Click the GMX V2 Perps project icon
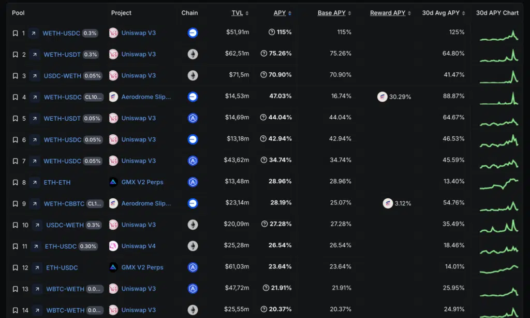The height and width of the screenshot is (318, 530). (113, 182)
